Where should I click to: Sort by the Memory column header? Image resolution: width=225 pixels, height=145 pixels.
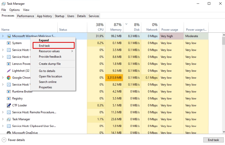114,27
